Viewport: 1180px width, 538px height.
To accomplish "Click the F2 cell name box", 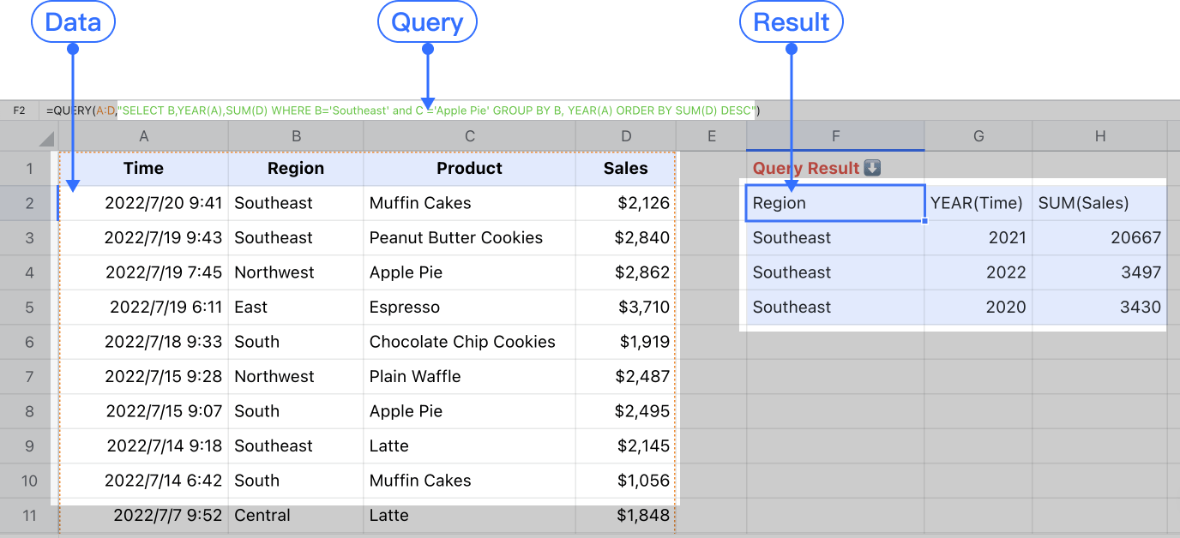I will tap(20, 111).
